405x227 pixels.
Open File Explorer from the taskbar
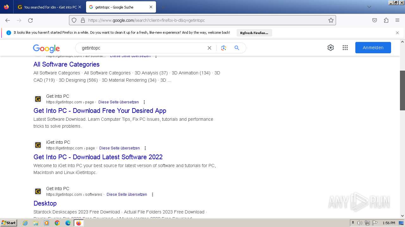coord(36,223)
